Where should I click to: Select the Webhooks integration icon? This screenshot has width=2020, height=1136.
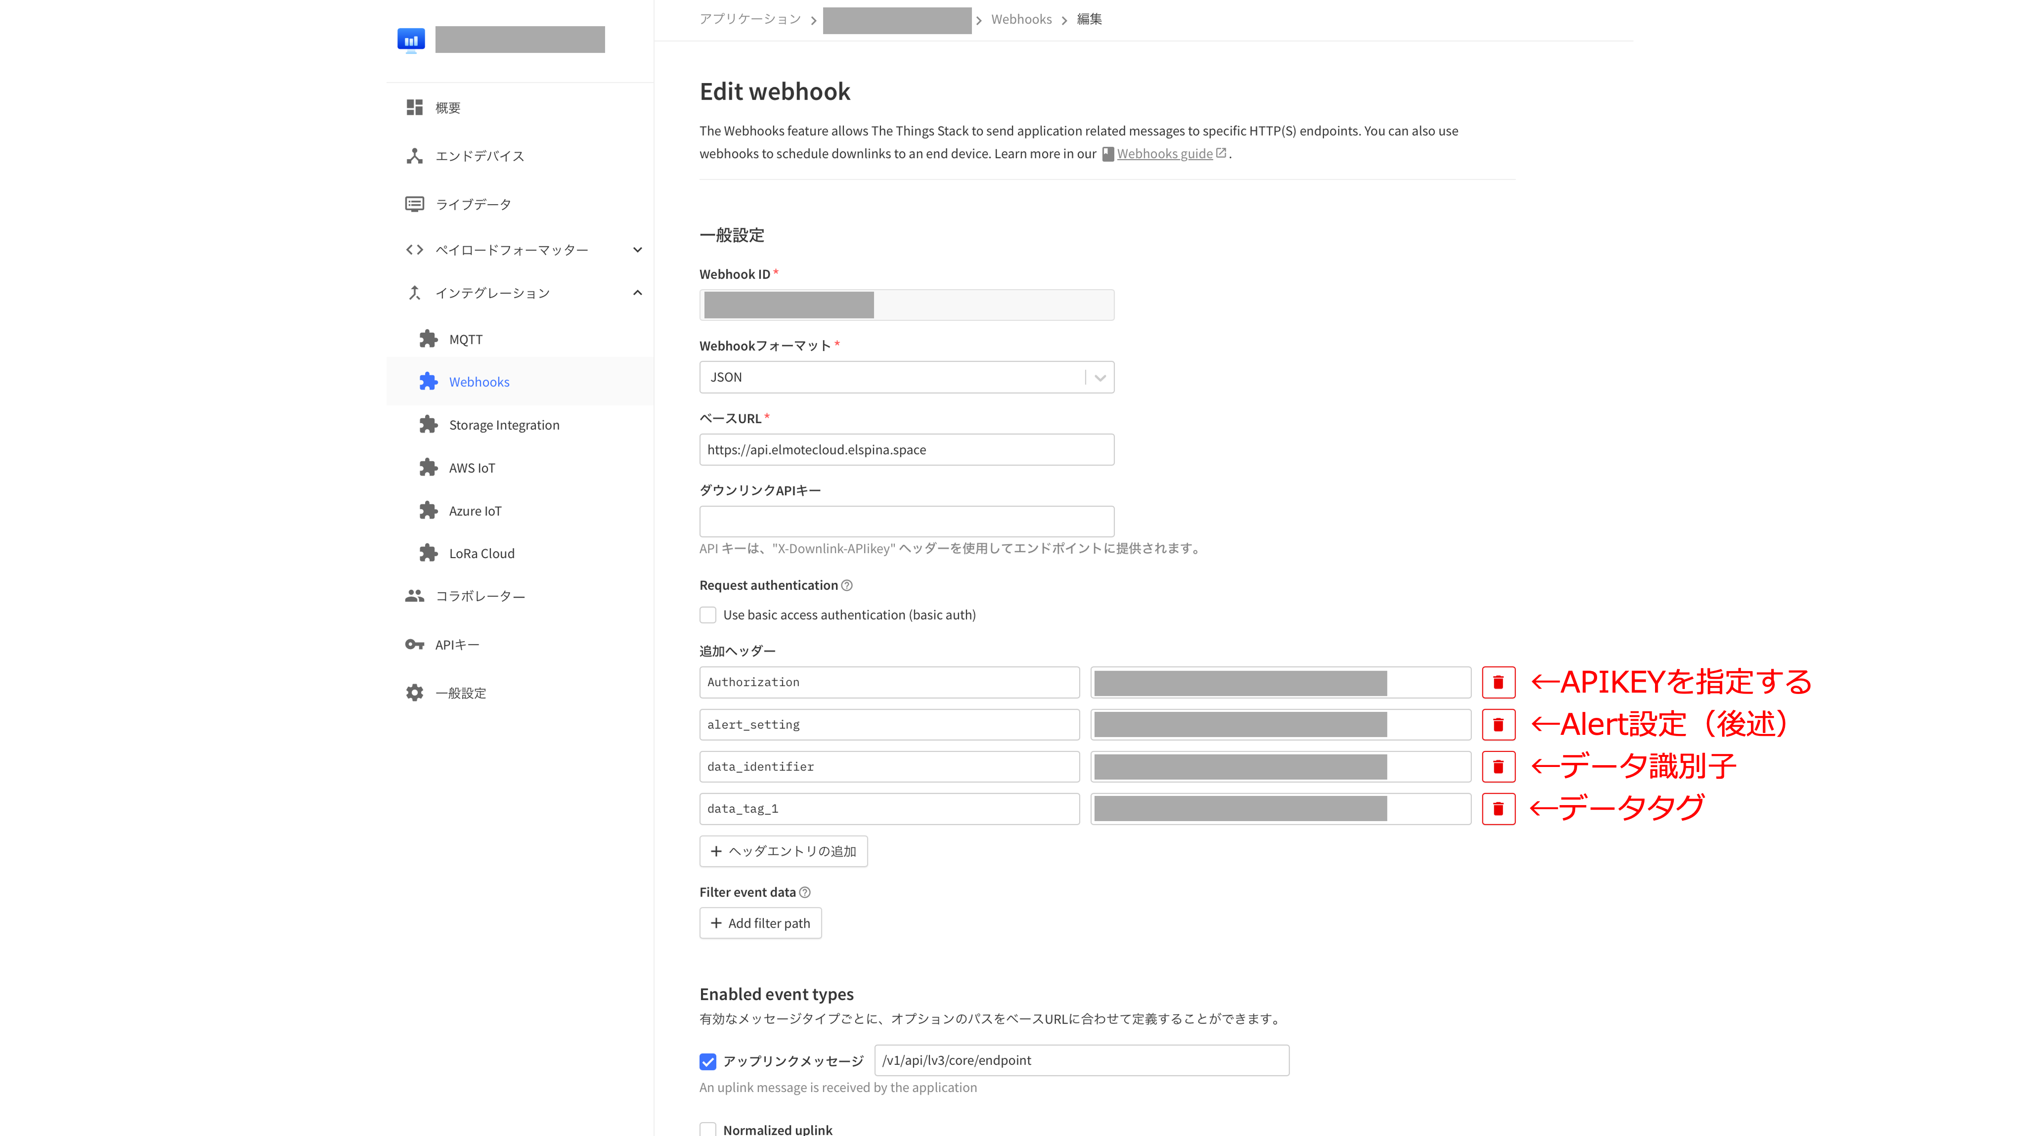(429, 382)
